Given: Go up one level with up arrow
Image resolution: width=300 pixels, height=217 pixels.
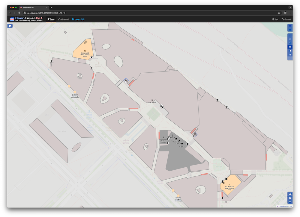Looking at the screenshot, I should coord(290,35).
